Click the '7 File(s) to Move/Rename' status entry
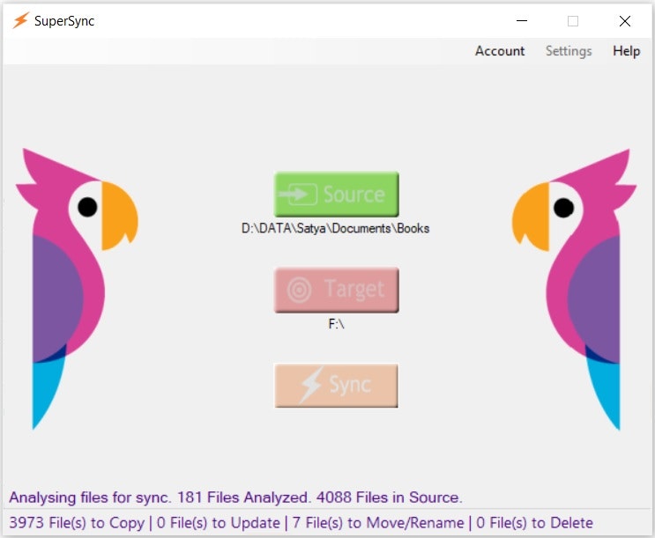Image resolution: width=655 pixels, height=538 pixels. 378,523
